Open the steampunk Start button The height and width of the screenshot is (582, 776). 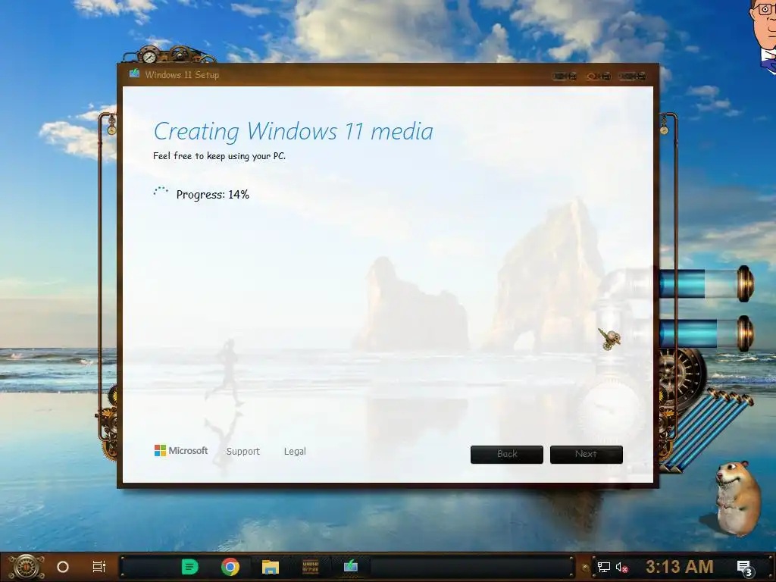[x=27, y=567]
